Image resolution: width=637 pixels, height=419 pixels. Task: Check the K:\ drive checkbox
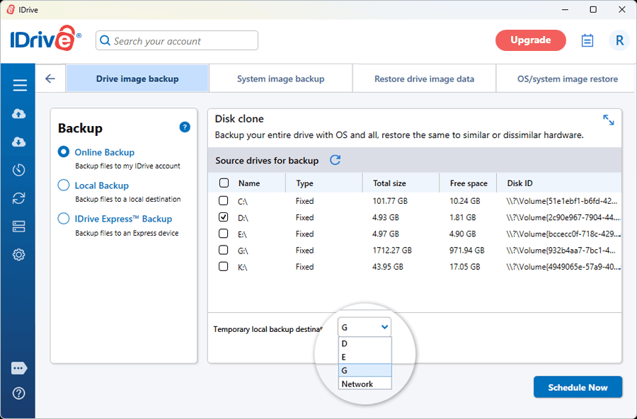[x=223, y=267]
